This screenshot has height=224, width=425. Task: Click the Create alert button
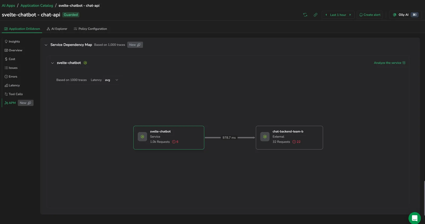tap(370, 15)
